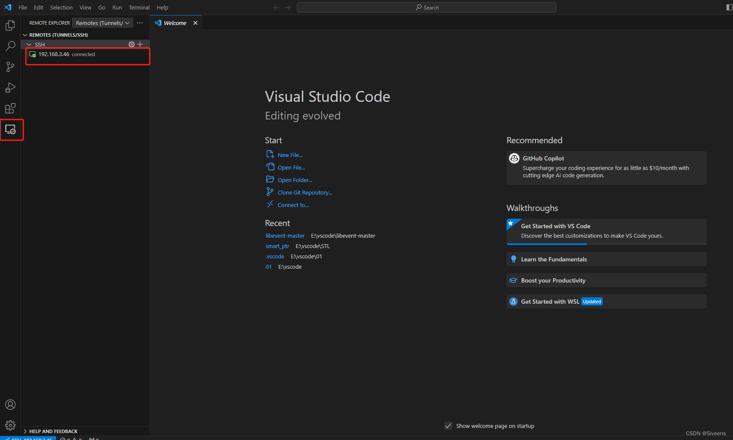Open the File menu
733x440 pixels.
(23, 7)
